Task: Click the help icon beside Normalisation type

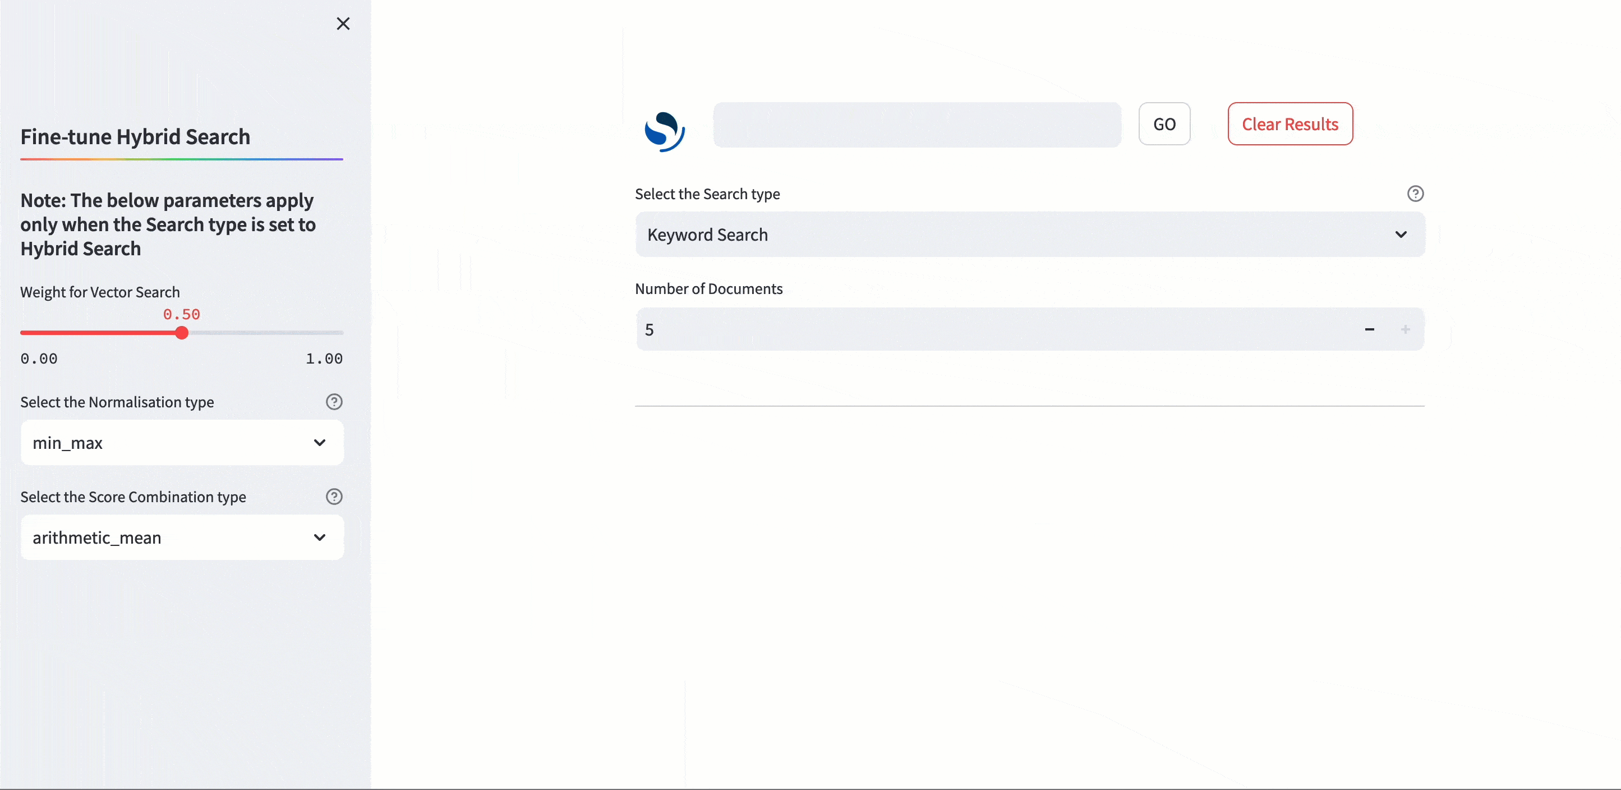Action: coord(334,402)
